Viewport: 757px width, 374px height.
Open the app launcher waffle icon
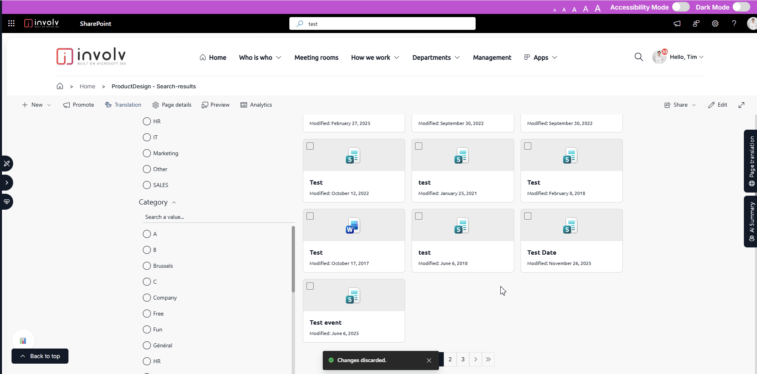point(12,23)
